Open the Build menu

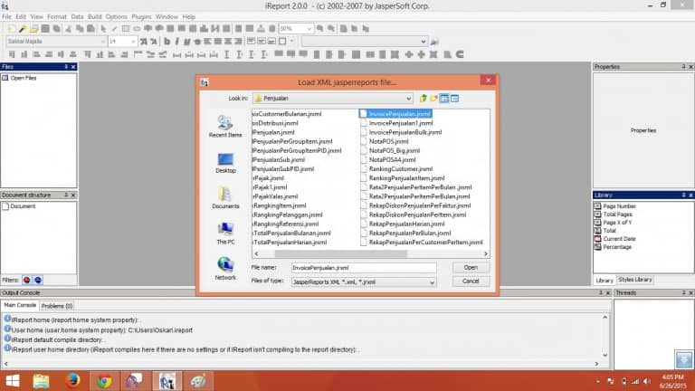pyautogui.click(x=94, y=17)
